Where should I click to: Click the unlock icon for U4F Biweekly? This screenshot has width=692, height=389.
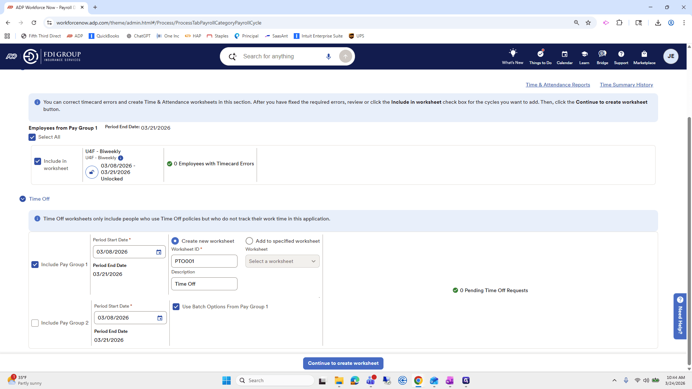pos(92,172)
